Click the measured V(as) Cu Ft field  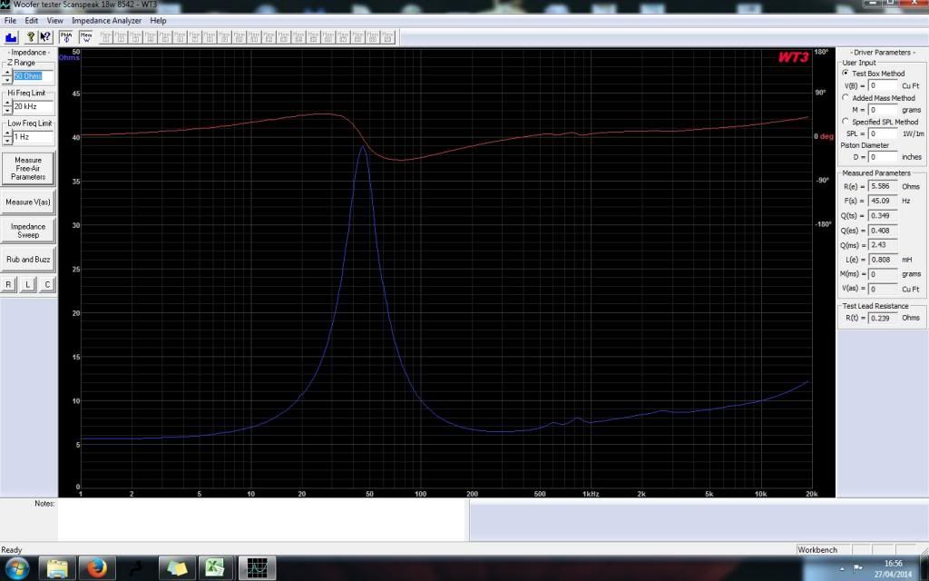pyautogui.click(x=884, y=289)
